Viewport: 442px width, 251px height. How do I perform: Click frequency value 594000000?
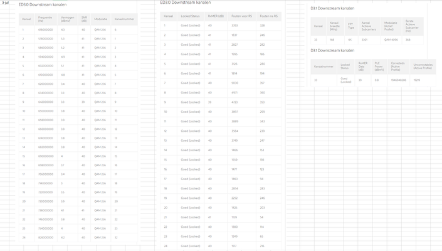[x=46, y=56]
